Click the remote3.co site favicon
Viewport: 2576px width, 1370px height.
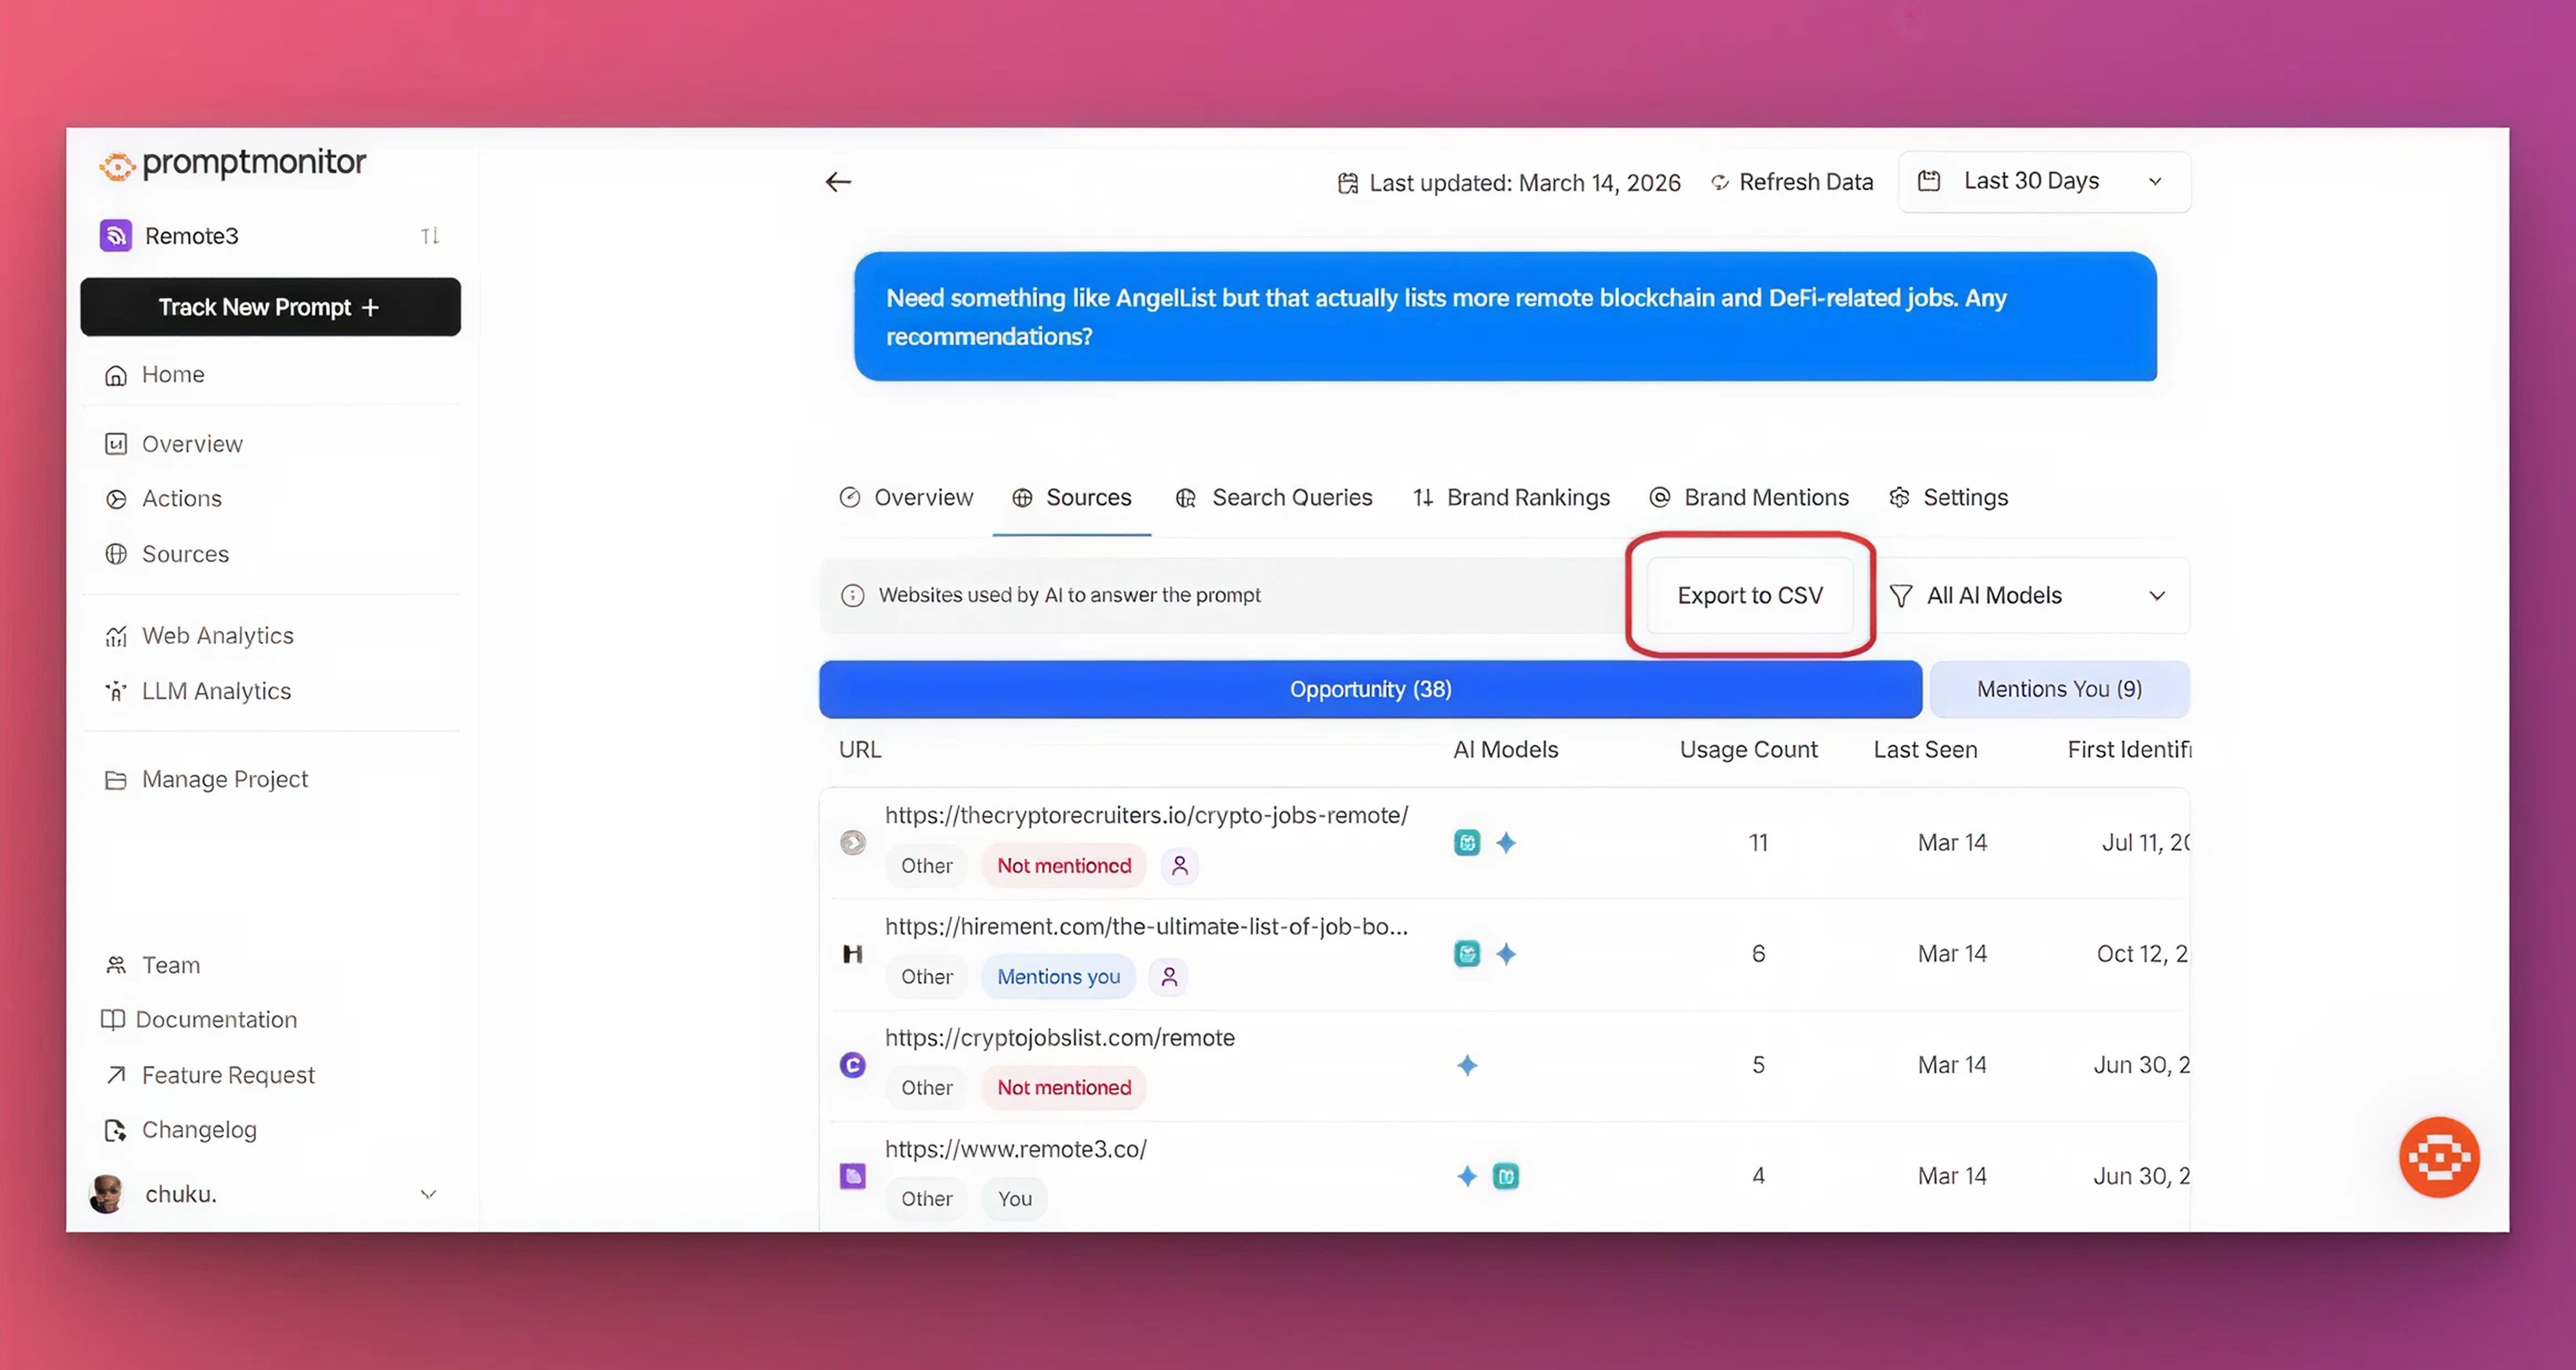pyautogui.click(x=852, y=1176)
